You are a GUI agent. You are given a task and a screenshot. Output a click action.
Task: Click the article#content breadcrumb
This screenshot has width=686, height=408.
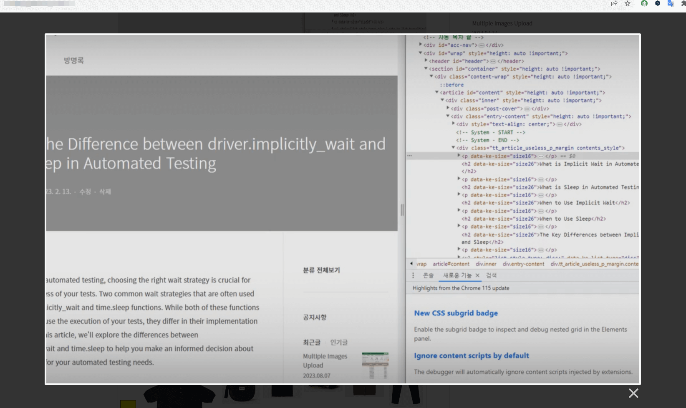click(x=451, y=264)
